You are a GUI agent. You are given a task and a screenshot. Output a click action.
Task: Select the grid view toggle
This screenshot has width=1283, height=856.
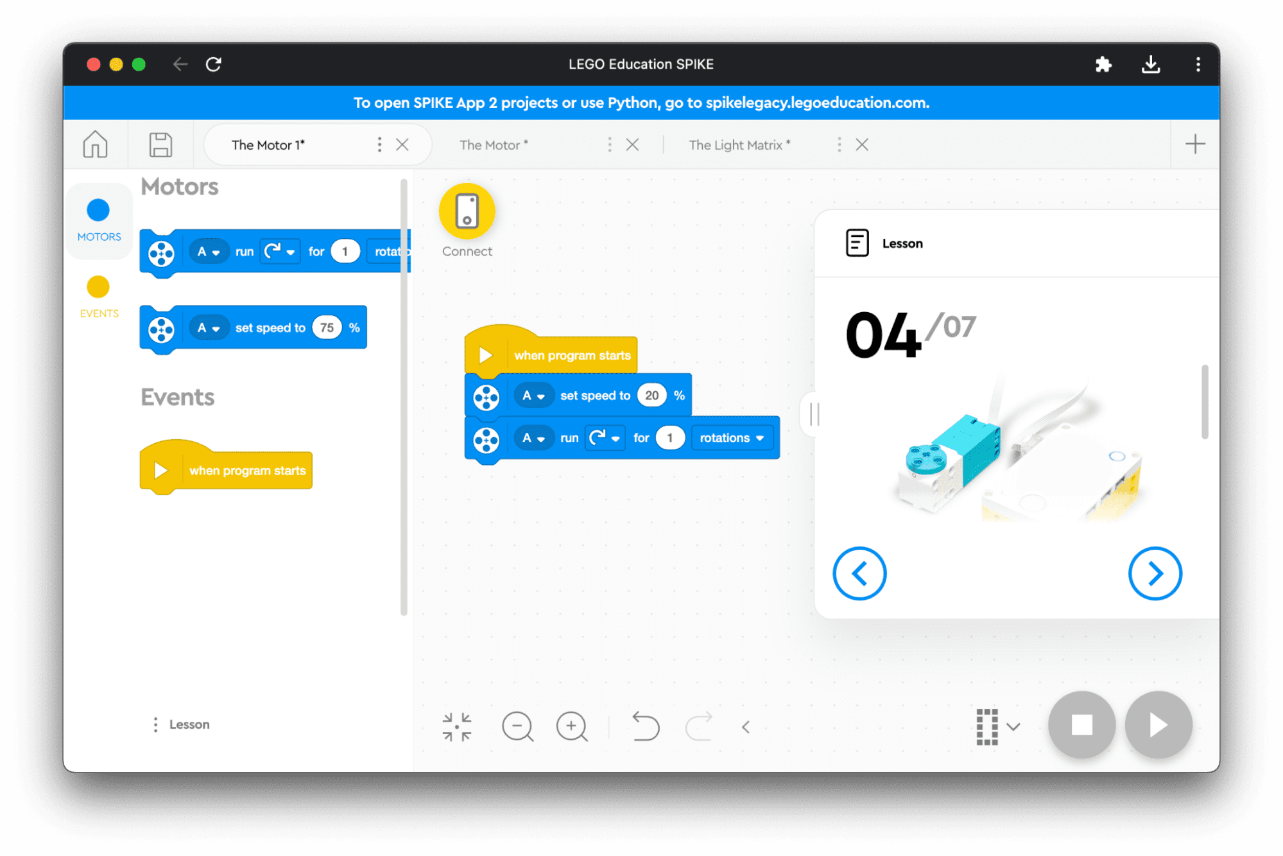point(987,725)
